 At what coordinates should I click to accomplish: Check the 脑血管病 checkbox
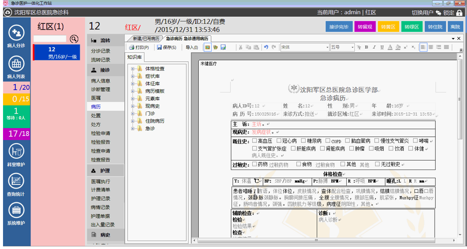tap(347, 140)
